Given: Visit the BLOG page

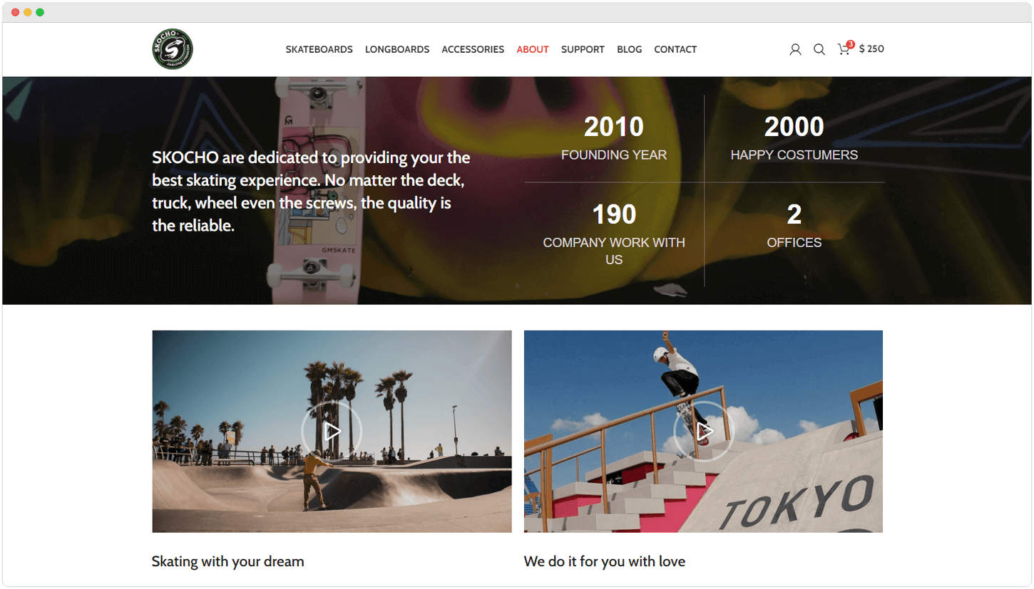Looking at the screenshot, I should pos(629,49).
